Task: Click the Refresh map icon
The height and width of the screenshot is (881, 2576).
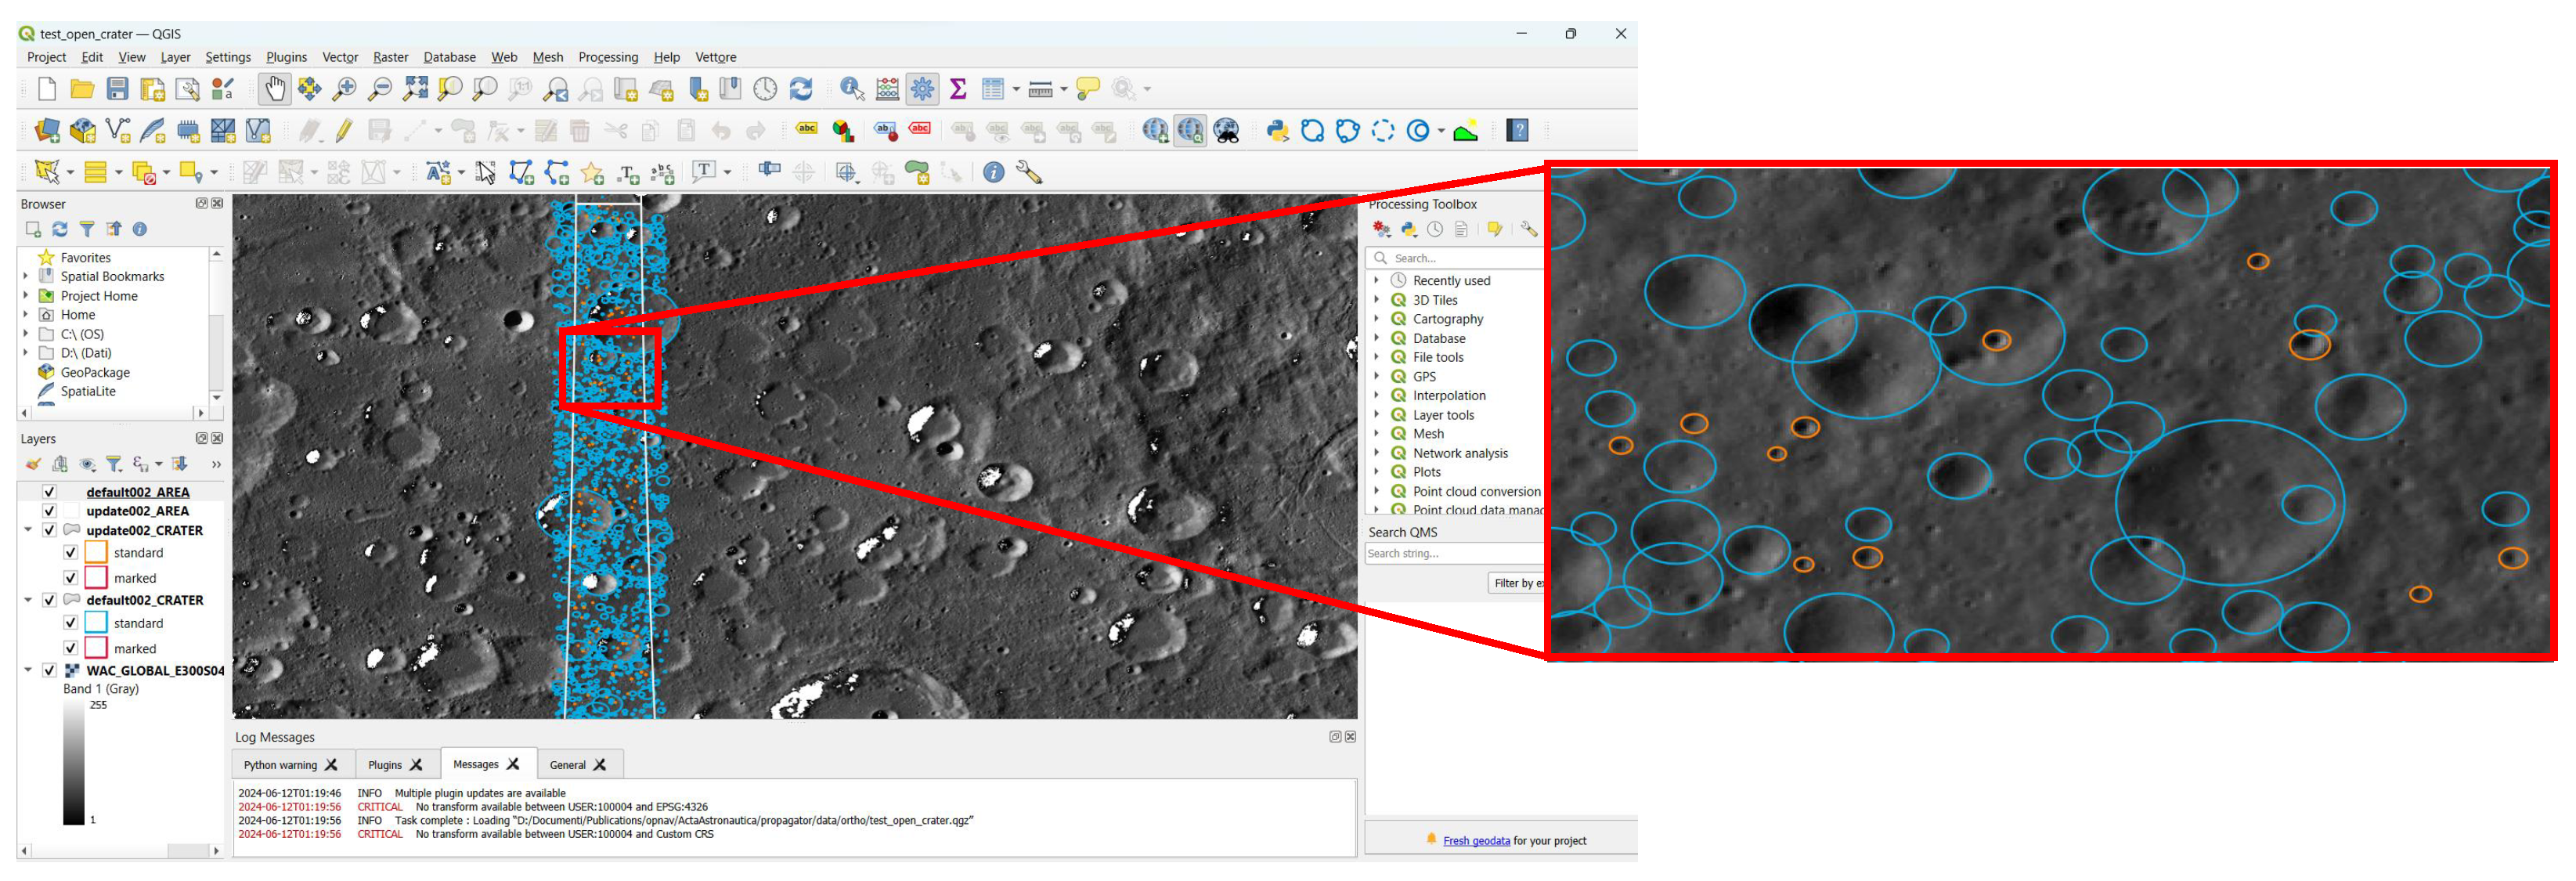Action: coord(801,89)
